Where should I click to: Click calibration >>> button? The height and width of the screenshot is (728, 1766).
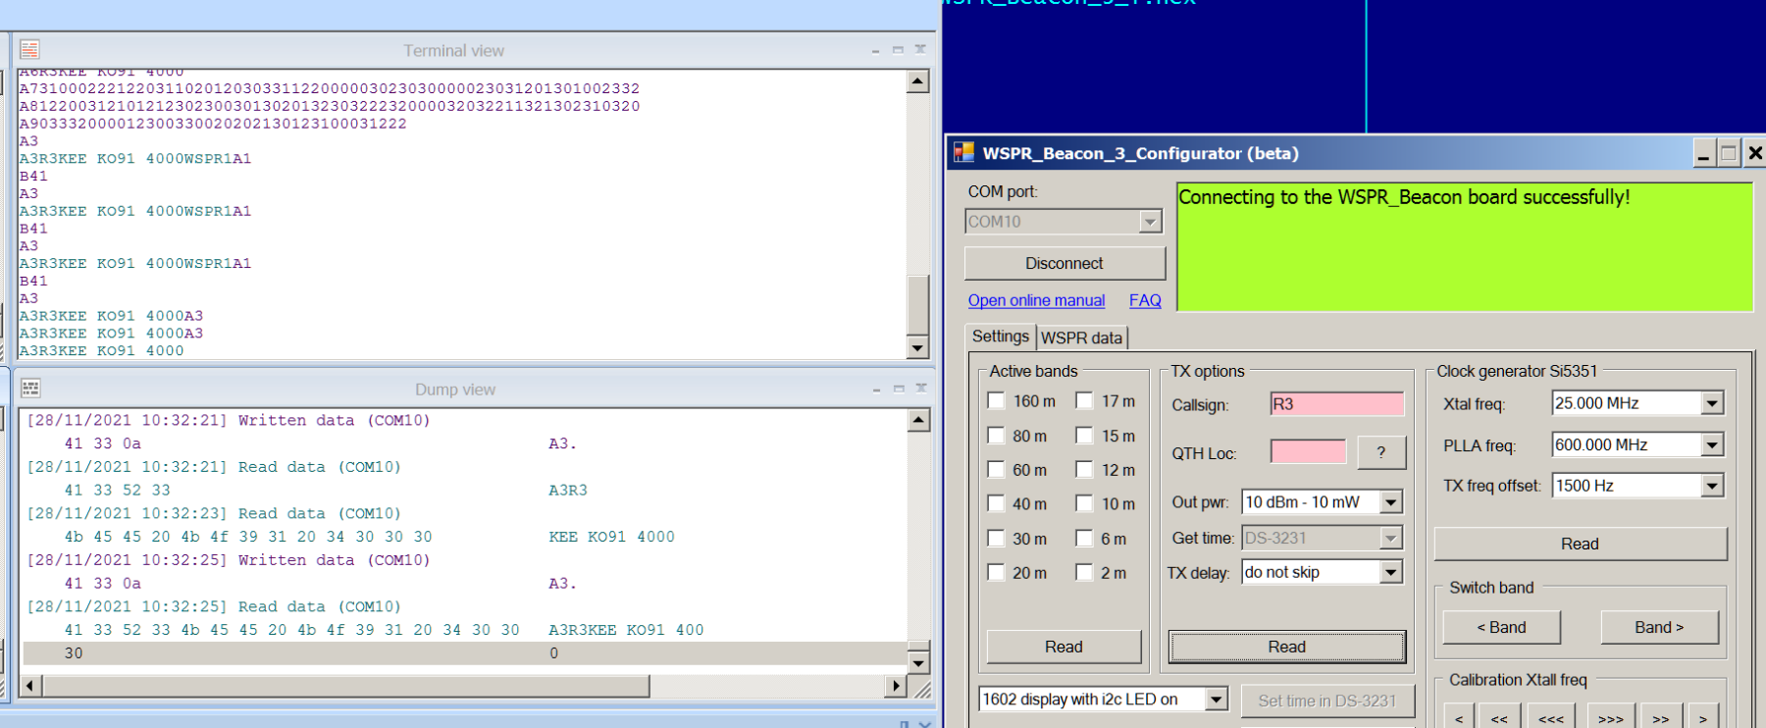pos(1610,717)
